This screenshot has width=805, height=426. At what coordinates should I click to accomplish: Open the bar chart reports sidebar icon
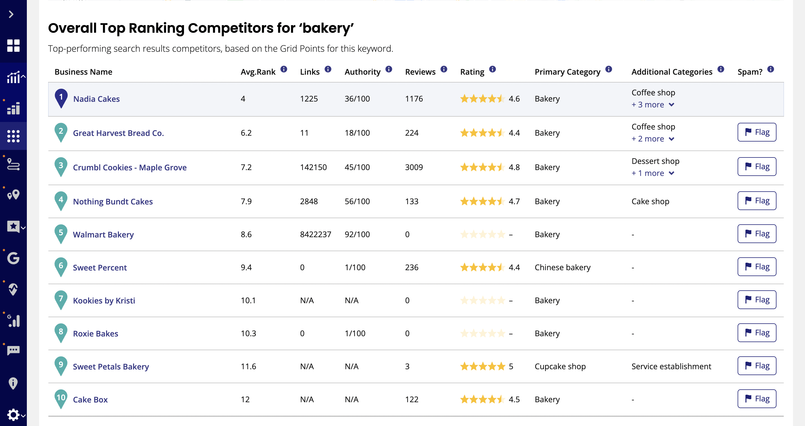[13, 109]
